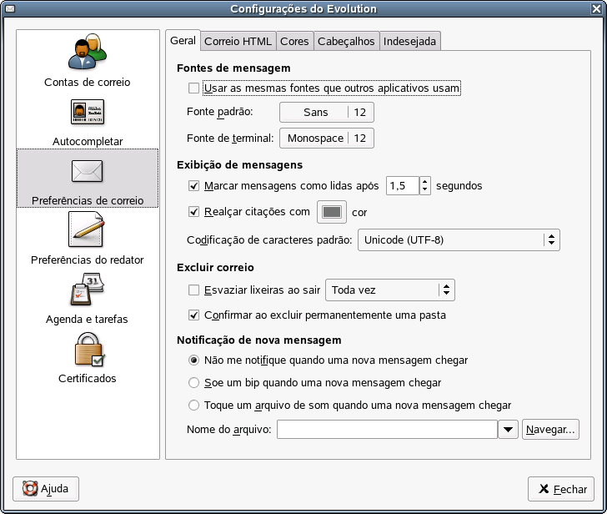Select Preferências de correio envelope icon
Screen dimensions: 607x514
click(87, 171)
